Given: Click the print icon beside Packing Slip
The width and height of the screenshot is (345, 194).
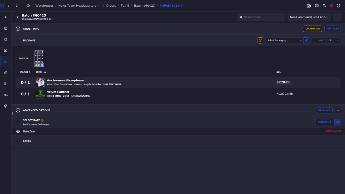Looking at the screenshot, I should pos(338,122).
